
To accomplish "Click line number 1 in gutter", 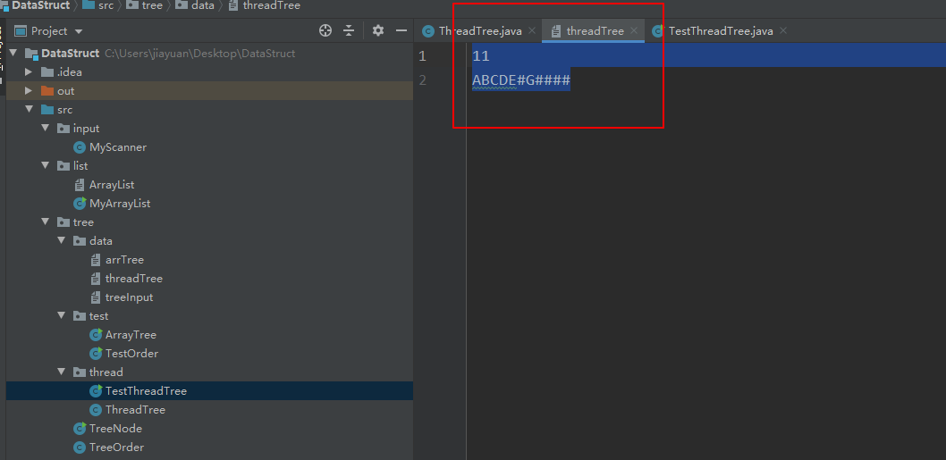I will (x=422, y=56).
